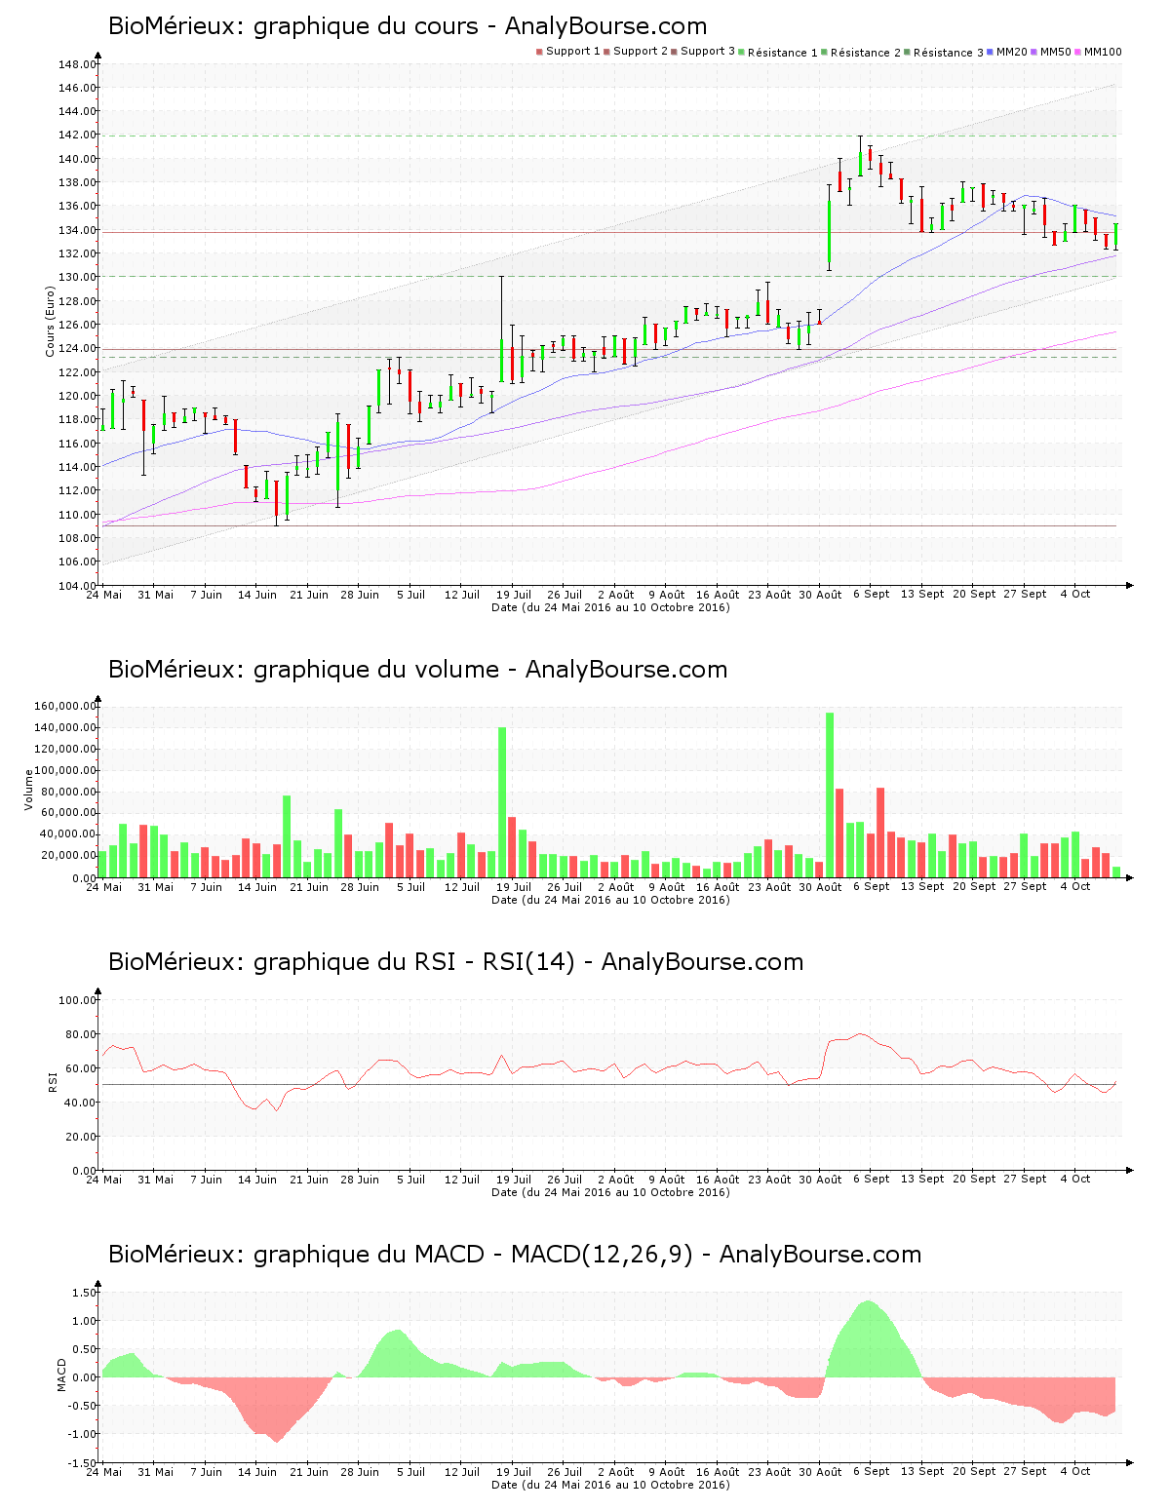Select the Résistance 1 legend label
The height and width of the screenshot is (1511, 1170).
pos(783,52)
